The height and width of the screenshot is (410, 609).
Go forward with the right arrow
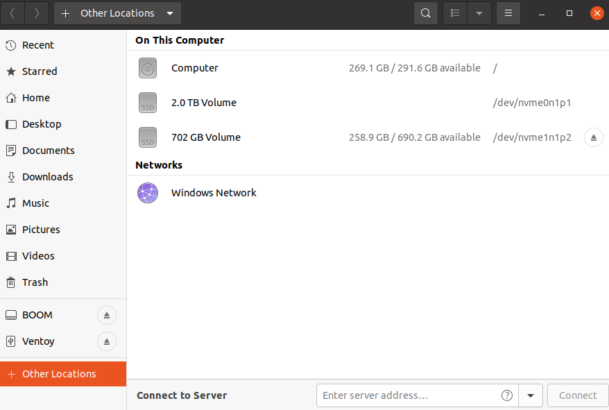pos(37,13)
